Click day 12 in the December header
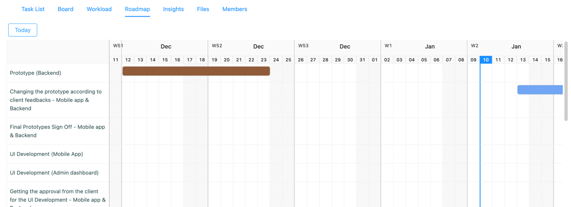Image resolution: width=571 pixels, height=207 pixels. tap(128, 60)
